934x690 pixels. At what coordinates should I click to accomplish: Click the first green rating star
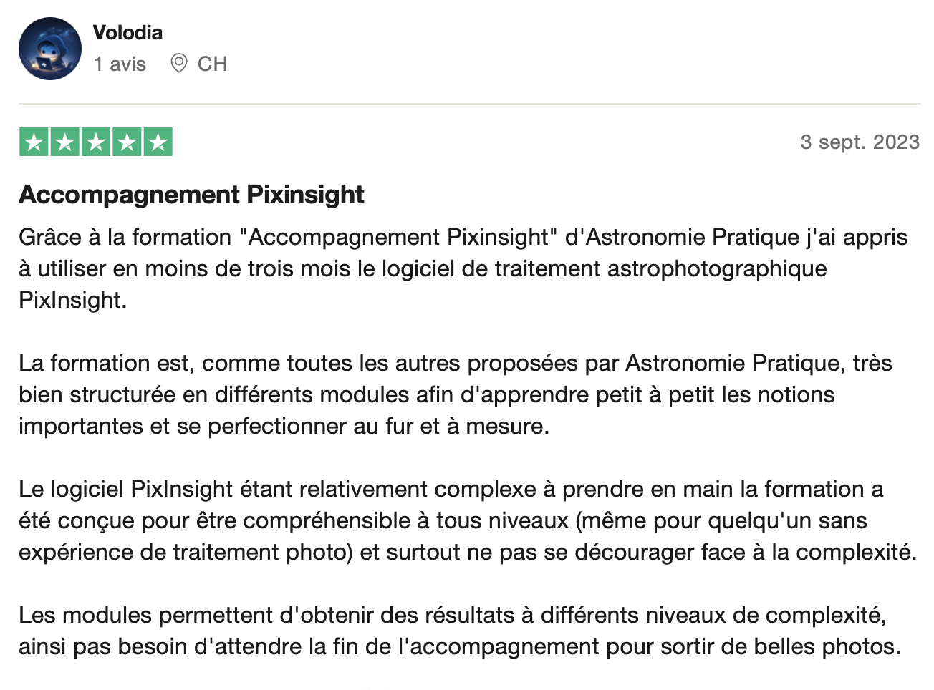coord(34,142)
